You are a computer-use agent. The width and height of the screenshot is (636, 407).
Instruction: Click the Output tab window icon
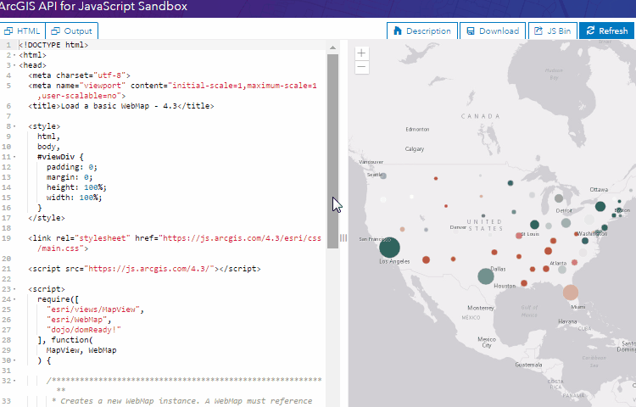coord(55,31)
